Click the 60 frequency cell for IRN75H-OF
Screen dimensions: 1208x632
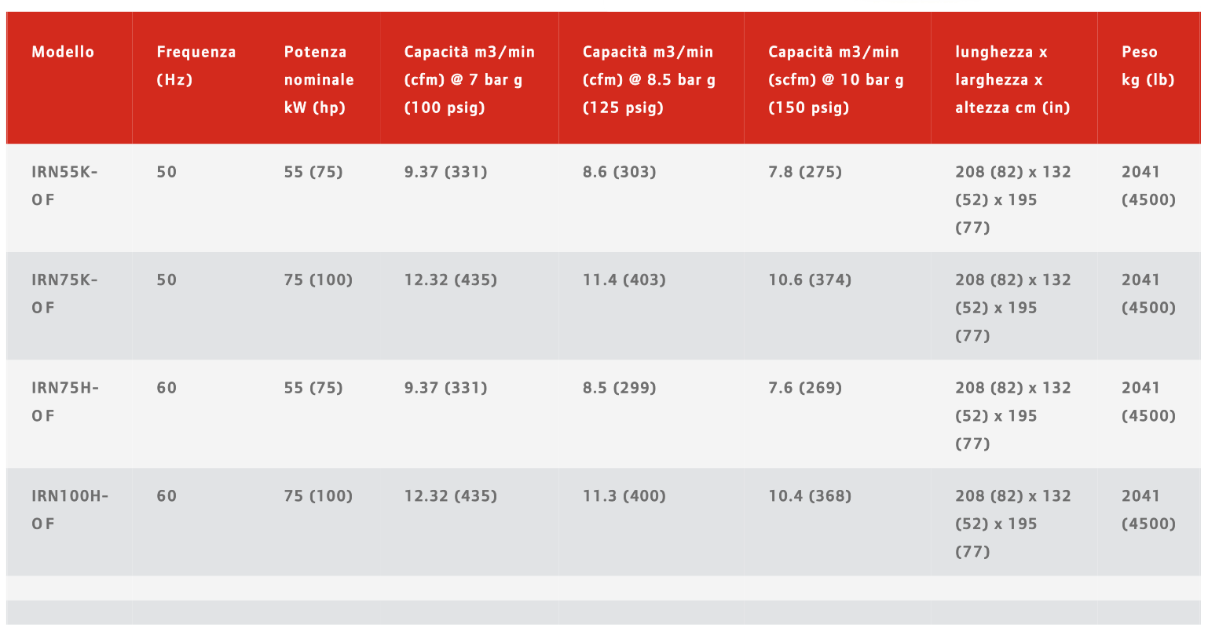tap(167, 388)
